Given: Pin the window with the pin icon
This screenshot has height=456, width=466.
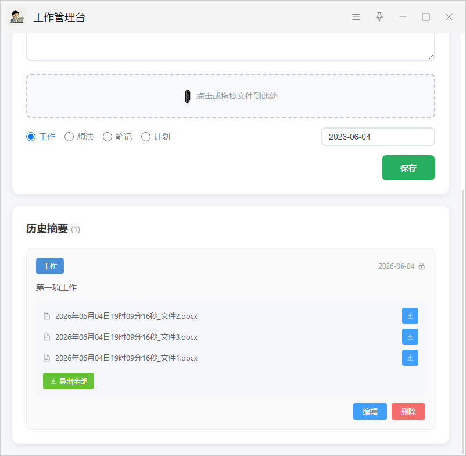Looking at the screenshot, I should [x=379, y=17].
